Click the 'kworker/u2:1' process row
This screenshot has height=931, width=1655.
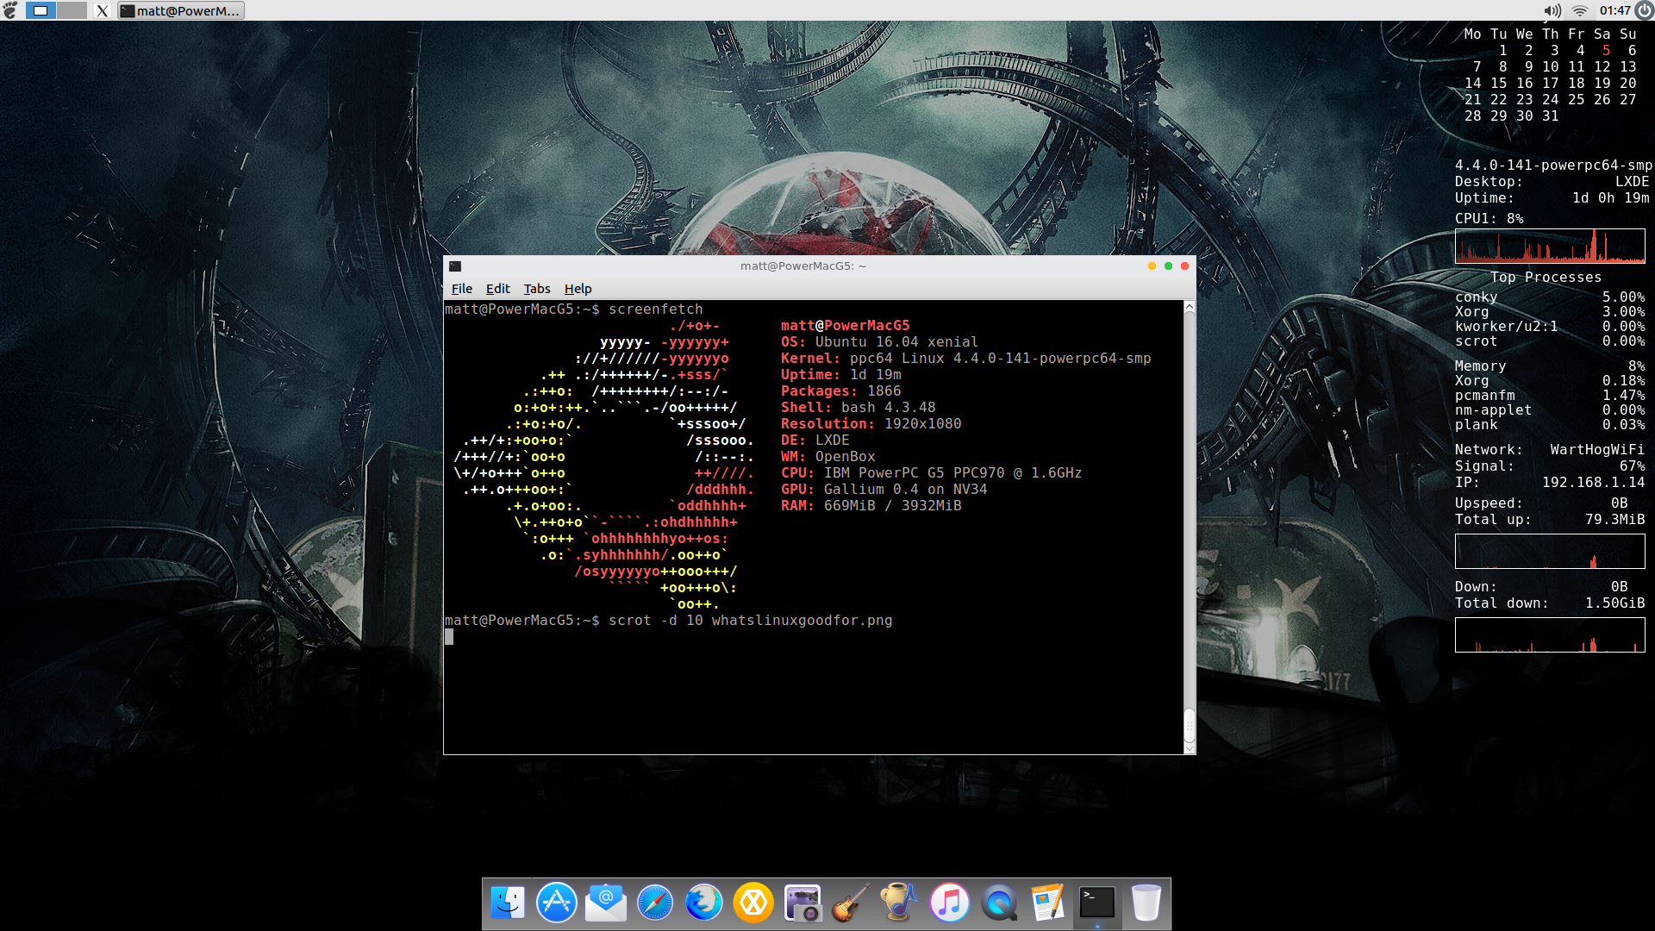[1550, 327]
